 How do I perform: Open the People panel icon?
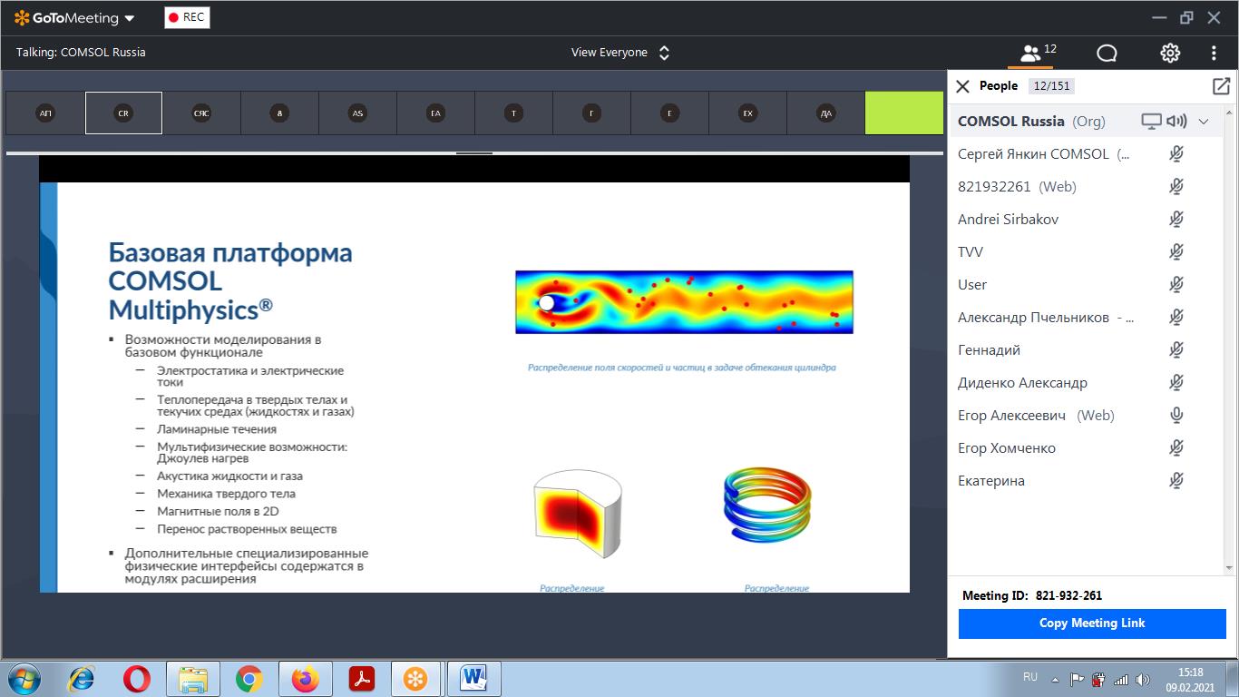pos(1031,53)
